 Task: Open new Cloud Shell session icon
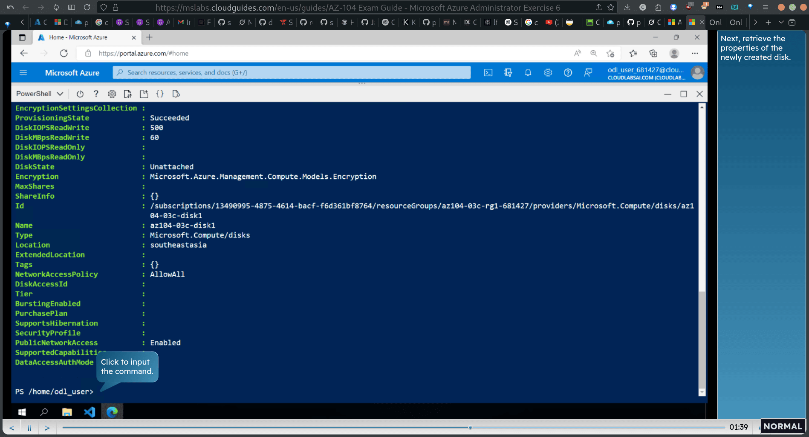pyautogui.click(x=144, y=94)
